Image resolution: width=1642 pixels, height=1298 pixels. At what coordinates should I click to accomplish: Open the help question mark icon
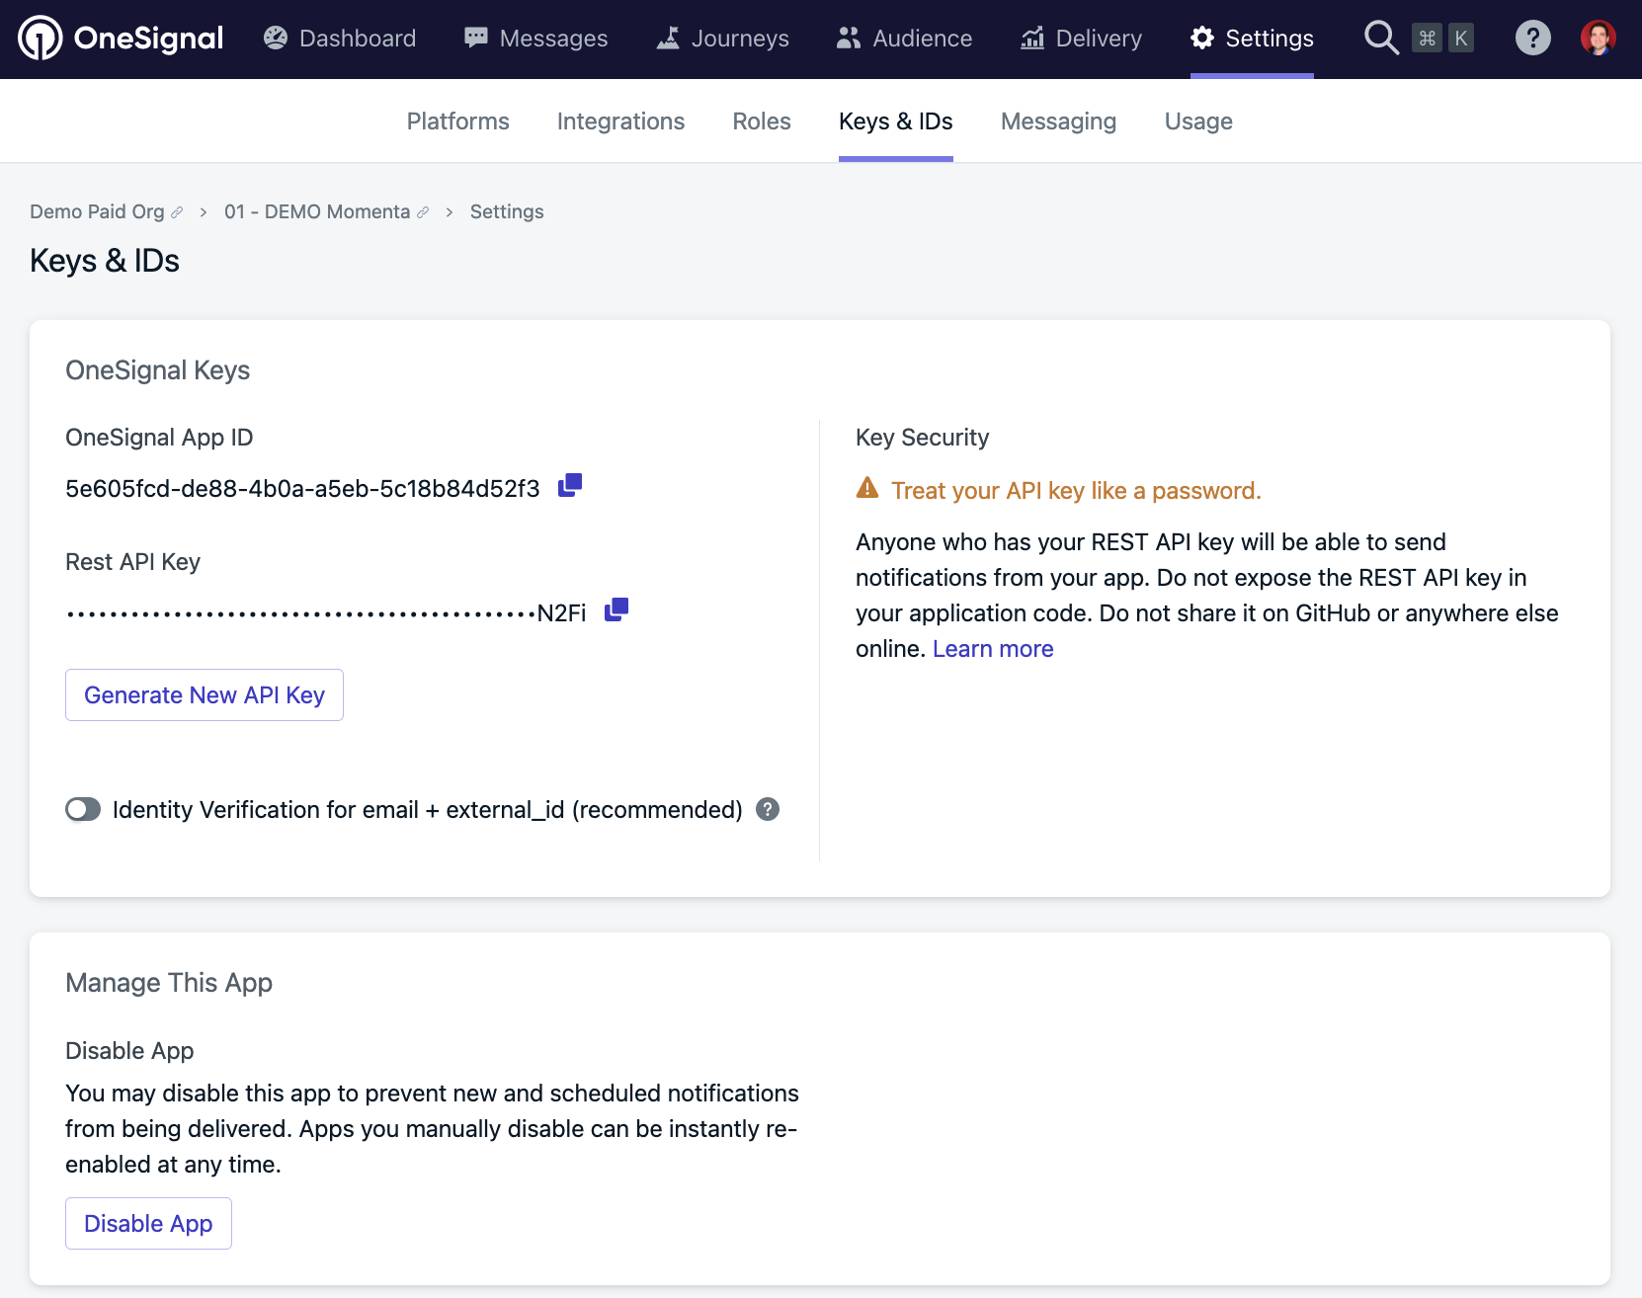point(1533,39)
